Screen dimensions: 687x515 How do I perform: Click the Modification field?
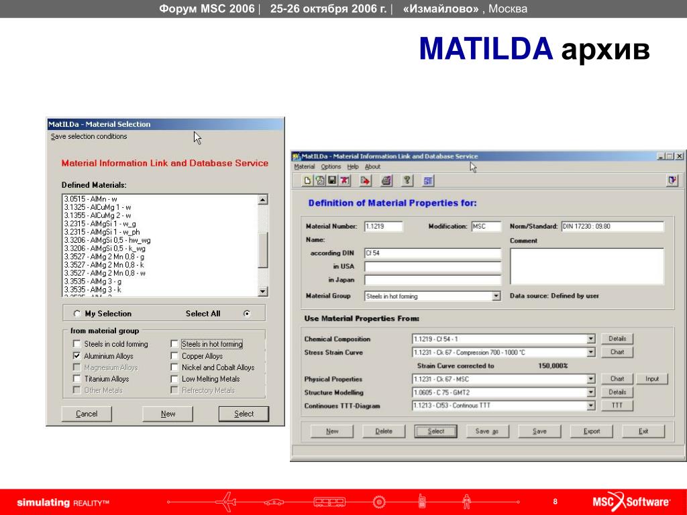click(486, 227)
